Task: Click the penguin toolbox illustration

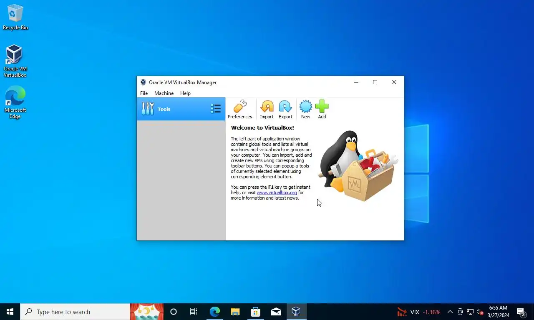Action: [358, 166]
